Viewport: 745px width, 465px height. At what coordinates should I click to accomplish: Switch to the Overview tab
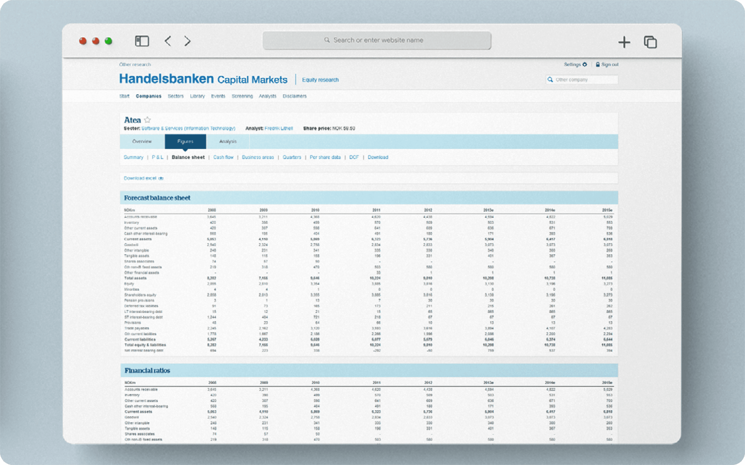click(142, 142)
